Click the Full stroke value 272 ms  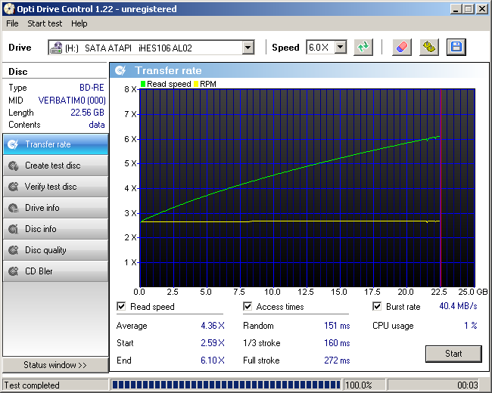click(x=337, y=360)
